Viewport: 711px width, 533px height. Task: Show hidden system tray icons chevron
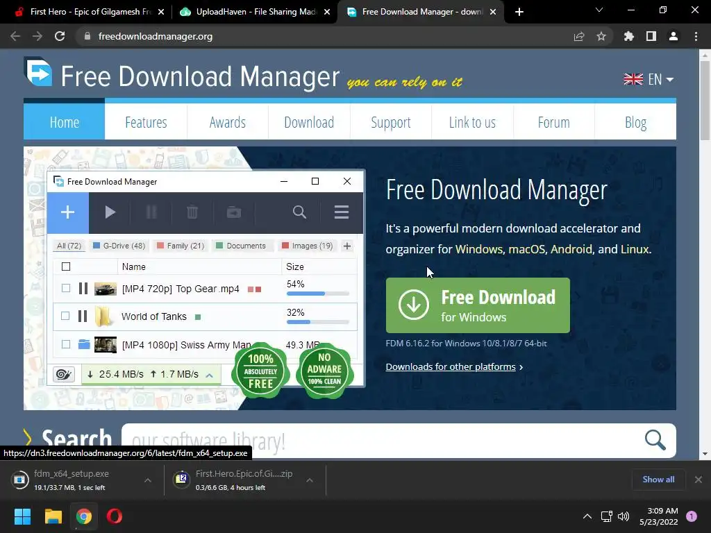pos(587,516)
